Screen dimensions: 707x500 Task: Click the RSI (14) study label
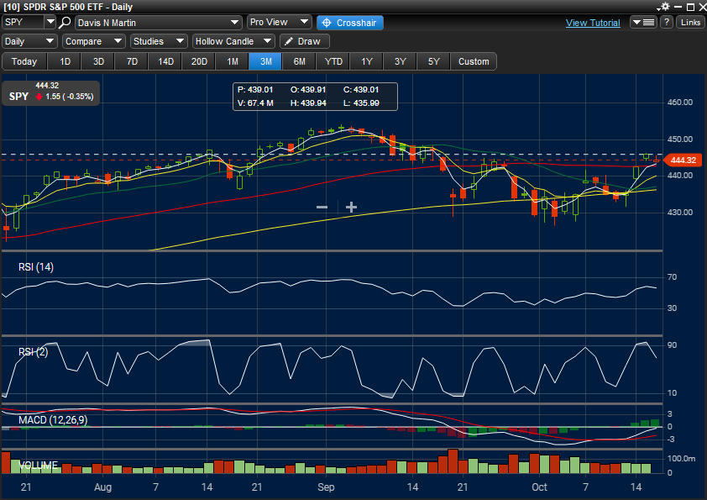coord(36,267)
